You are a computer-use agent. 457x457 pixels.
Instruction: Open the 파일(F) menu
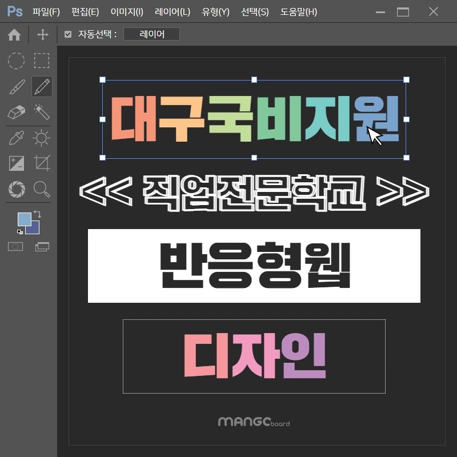tap(46, 12)
